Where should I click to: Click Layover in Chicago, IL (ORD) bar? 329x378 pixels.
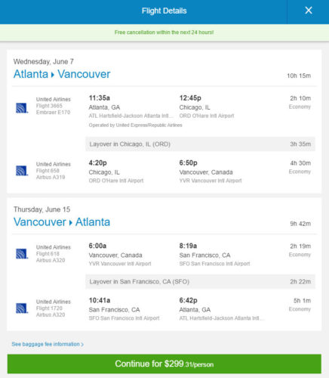coord(200,144)
